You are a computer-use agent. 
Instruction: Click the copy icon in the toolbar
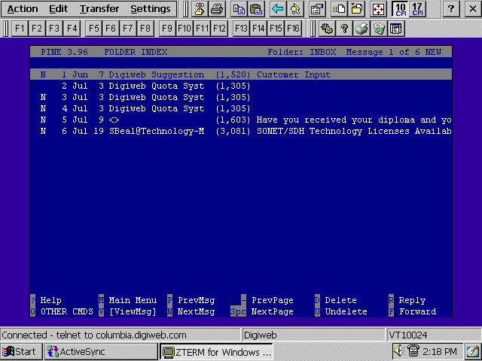click(x=239, y=9)
